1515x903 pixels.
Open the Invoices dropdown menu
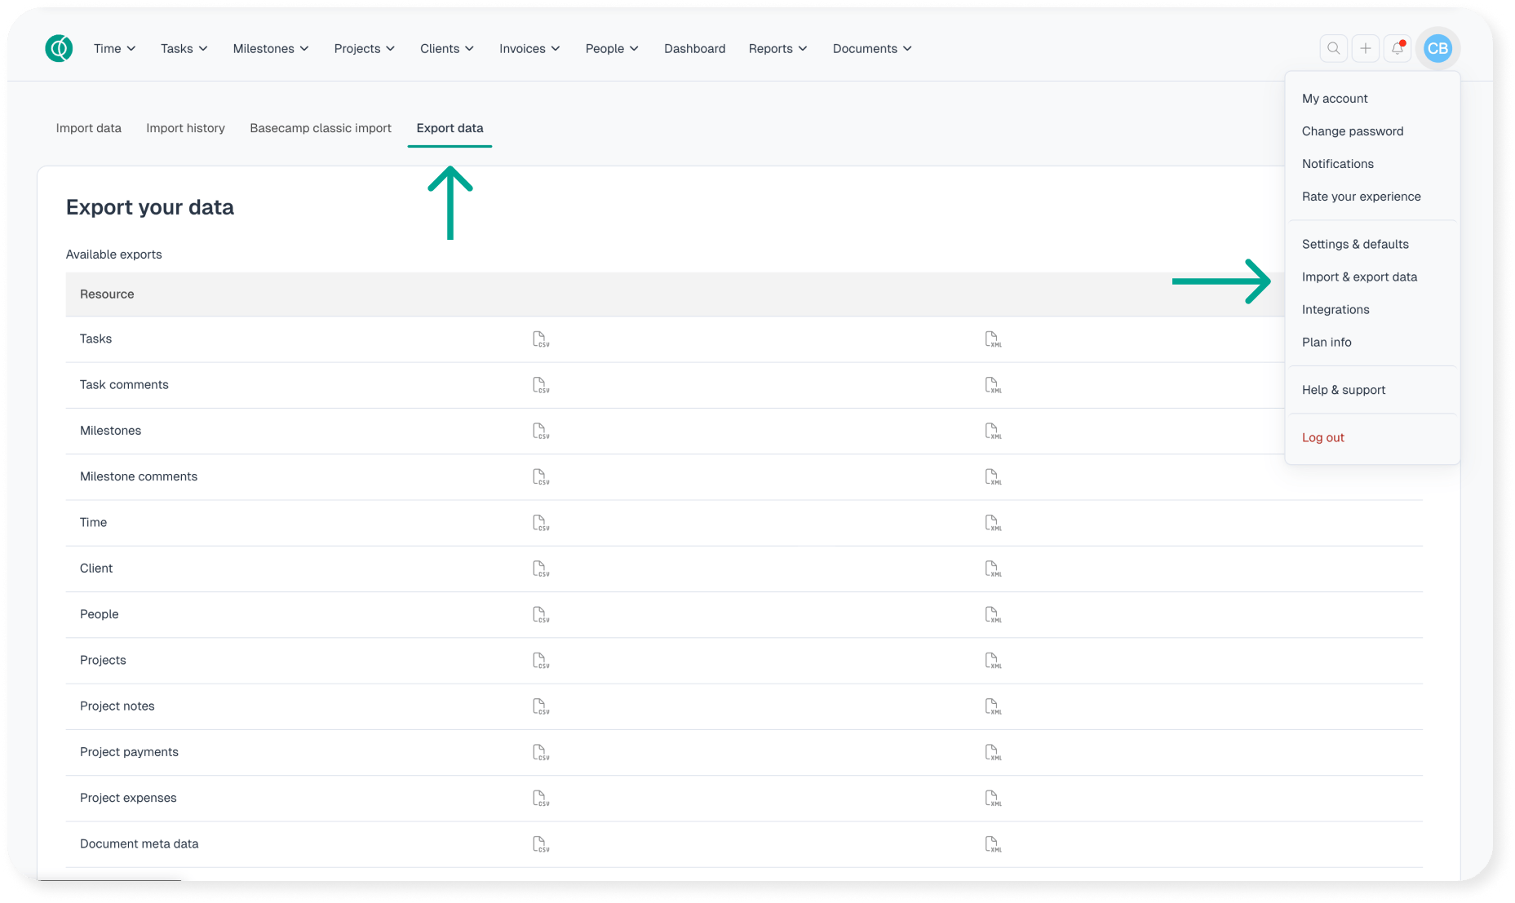[529, 49]
